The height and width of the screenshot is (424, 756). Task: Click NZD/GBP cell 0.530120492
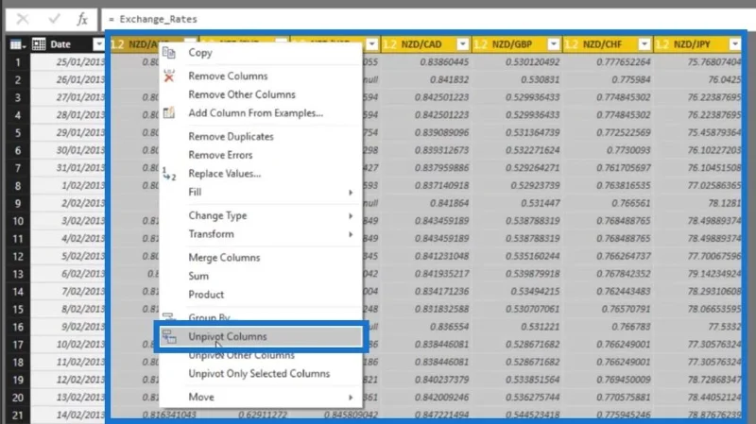pyautogui.click(x=533, y=62)
